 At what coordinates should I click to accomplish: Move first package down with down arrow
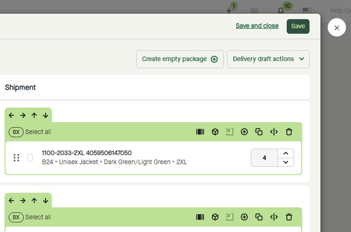(x=46, y=115)
